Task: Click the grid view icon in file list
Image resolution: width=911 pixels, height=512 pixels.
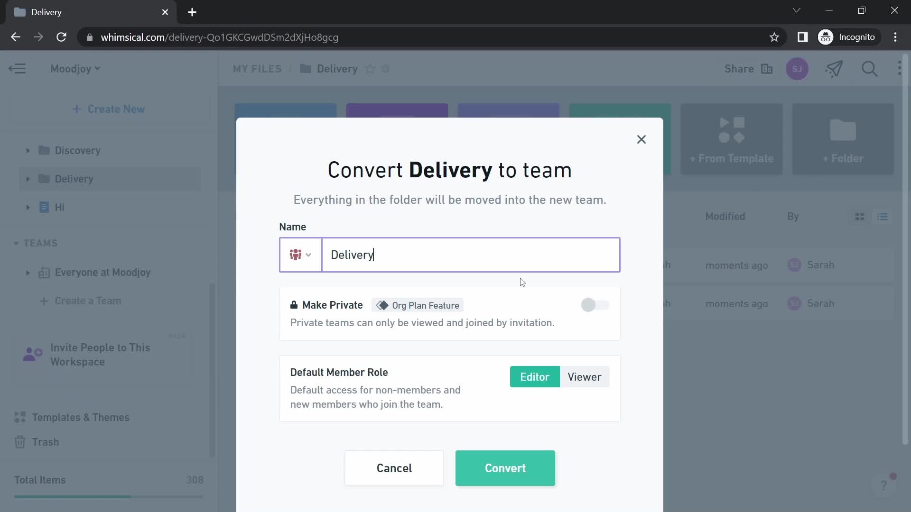Action: (x=860, y=217)
